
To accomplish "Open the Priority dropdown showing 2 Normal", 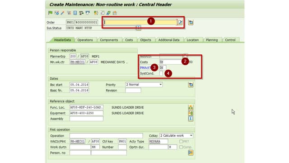I will 144,85.
